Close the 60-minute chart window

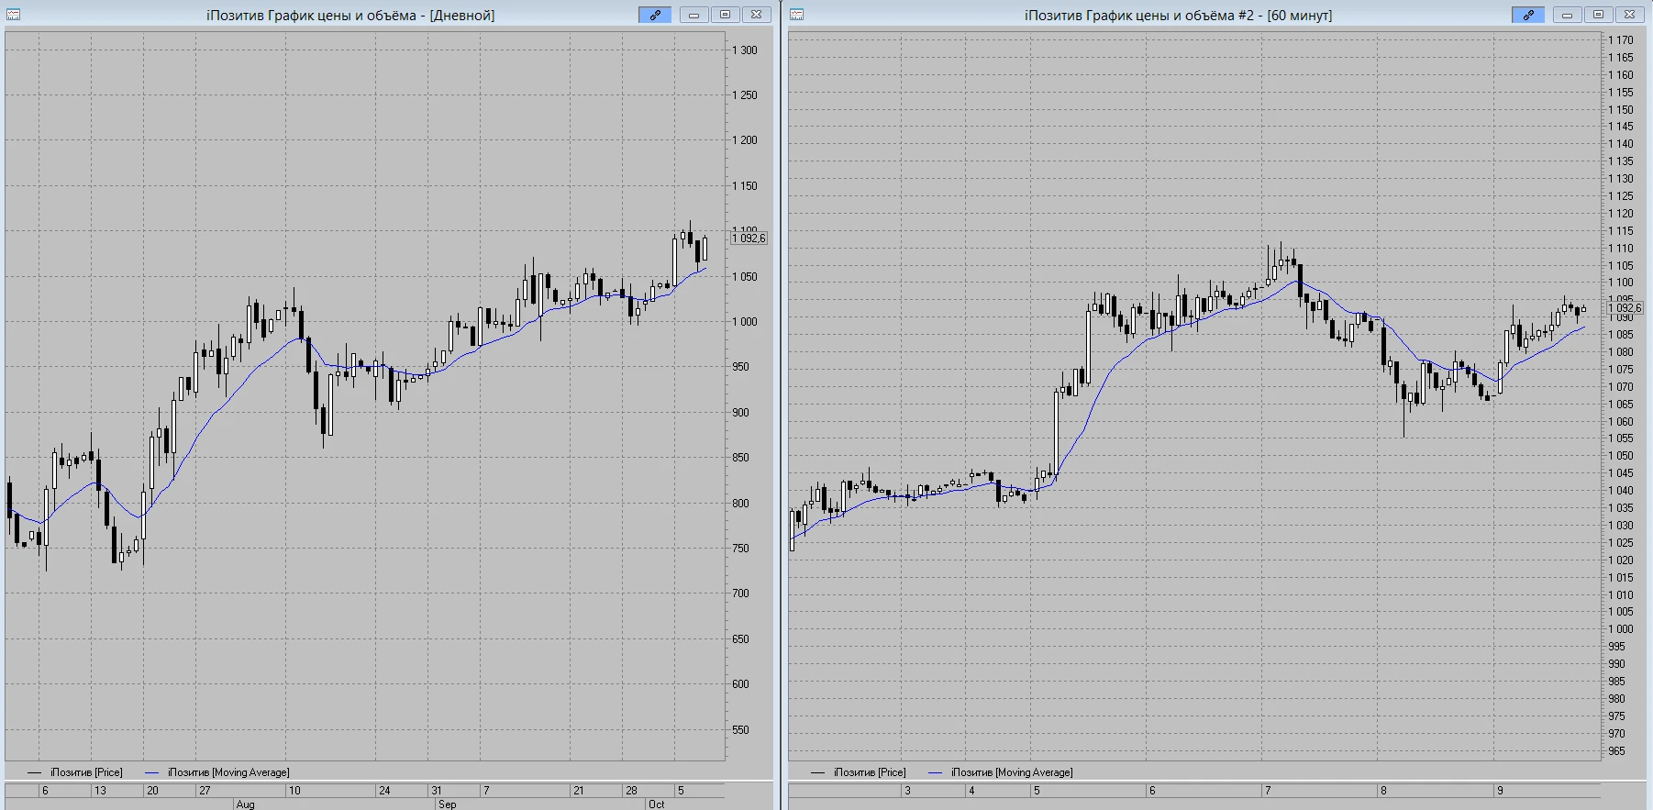(1629, 15)
